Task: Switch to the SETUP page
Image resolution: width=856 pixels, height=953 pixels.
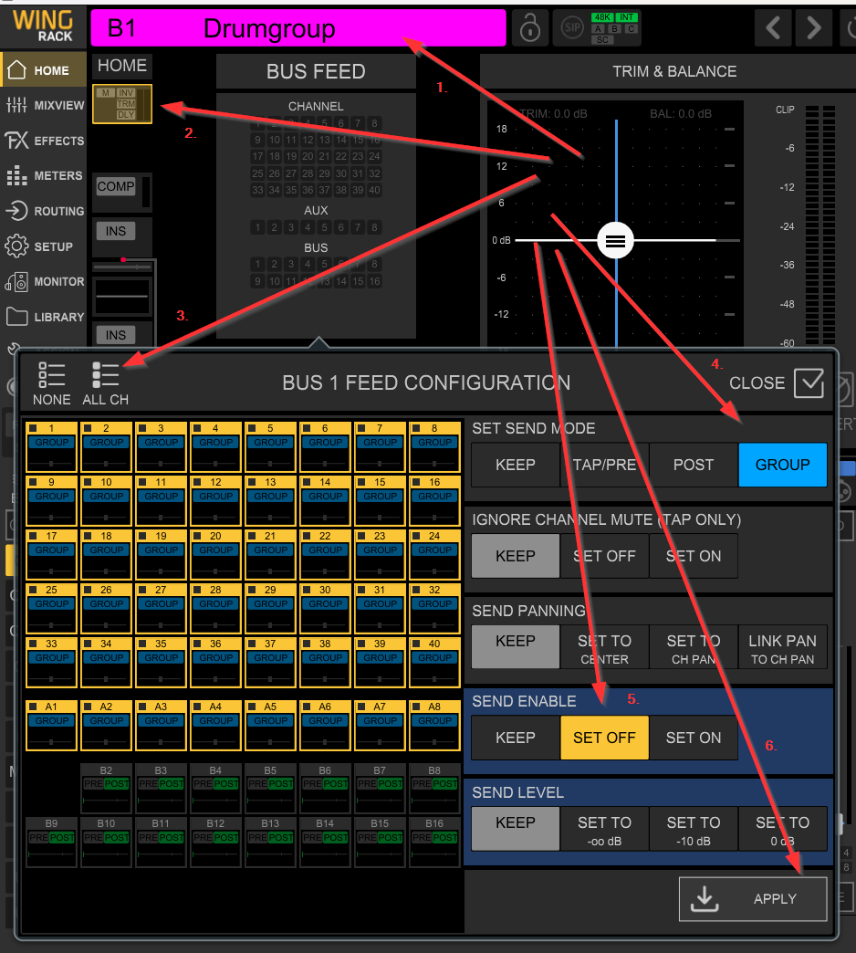Action: 45,246
